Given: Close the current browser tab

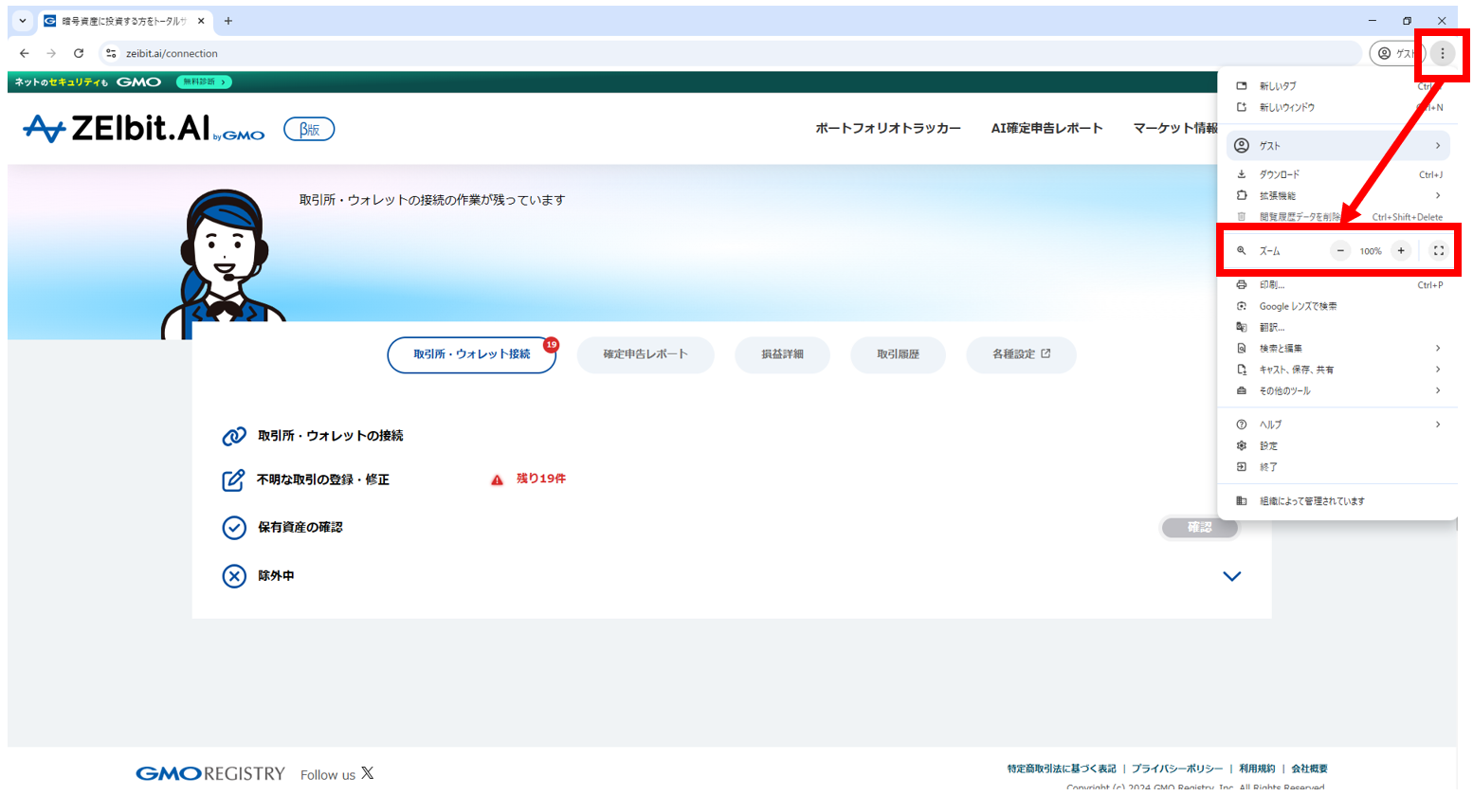Looking at the screenshot, I should [201, 21].
